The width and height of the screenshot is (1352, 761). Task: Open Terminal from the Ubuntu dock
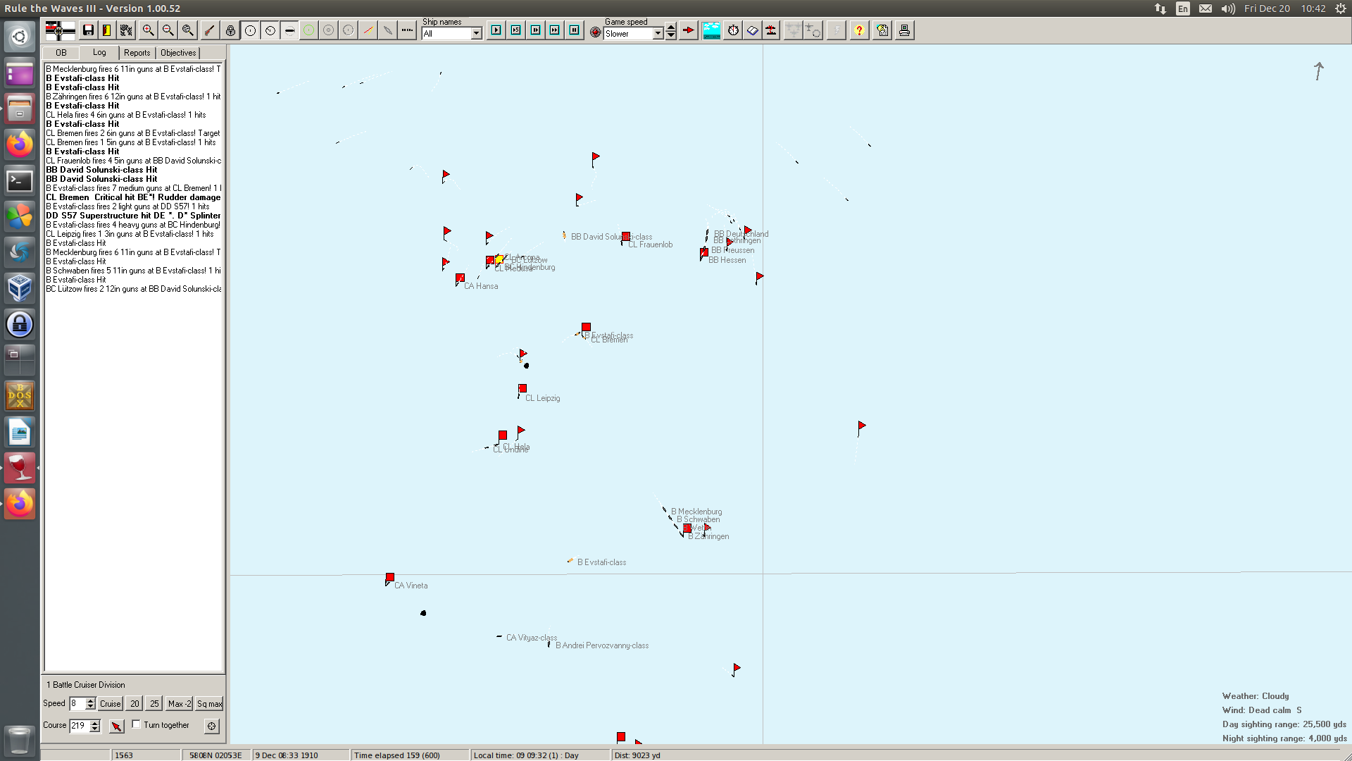coord(20,181)
